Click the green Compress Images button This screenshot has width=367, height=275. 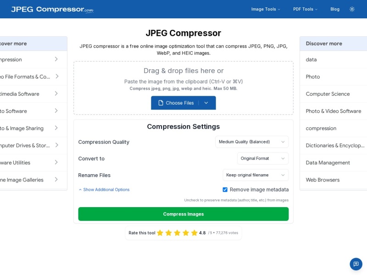(x=183, y=214)
